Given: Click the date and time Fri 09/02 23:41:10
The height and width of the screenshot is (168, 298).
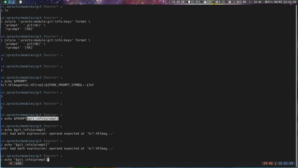Looking at the screenshot, I should (x=282, y=2).
